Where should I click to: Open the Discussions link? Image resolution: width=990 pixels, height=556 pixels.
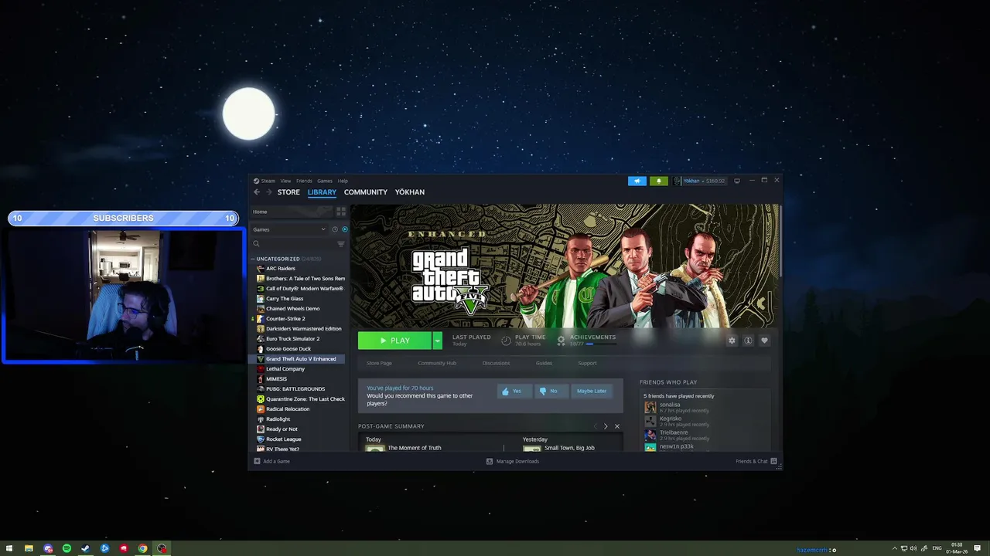496,363
